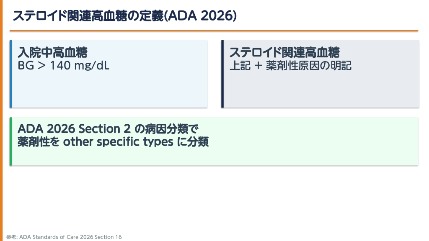429x241 pixels.
Task: Click the 薬剤性を text in green card
Action: [39, 142]
